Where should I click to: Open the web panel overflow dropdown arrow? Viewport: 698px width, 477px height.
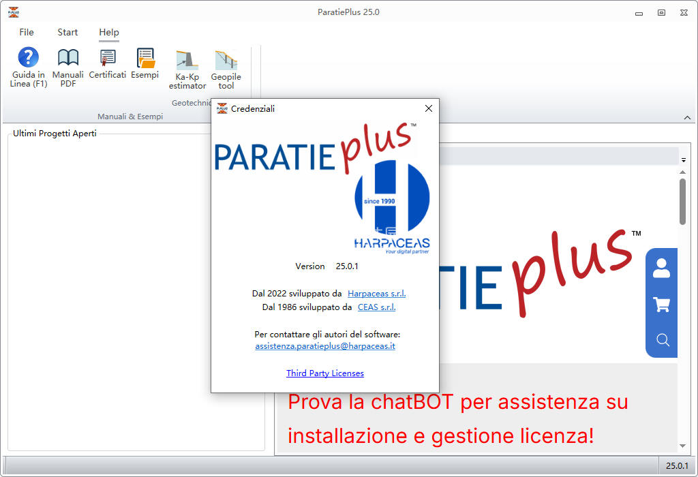(684, 159)
